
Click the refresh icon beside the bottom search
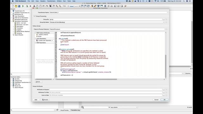coord(57,110)
